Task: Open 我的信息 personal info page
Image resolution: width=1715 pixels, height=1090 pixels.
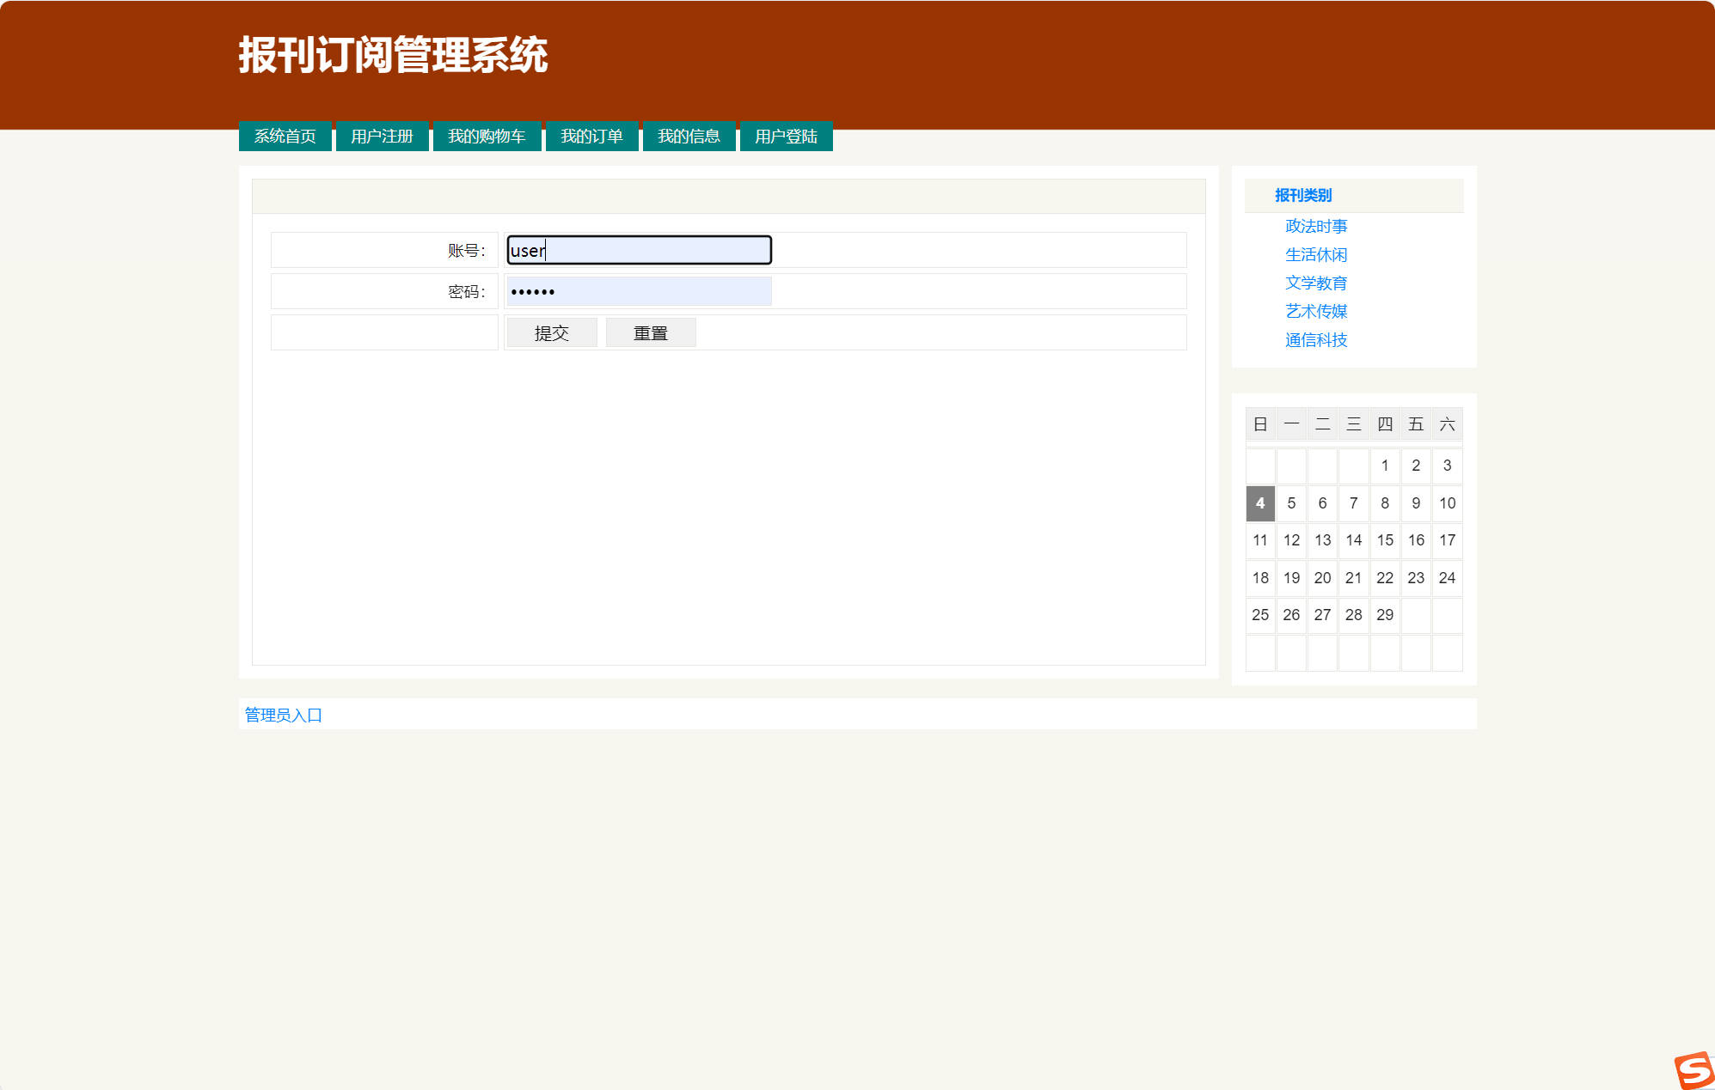Action: pyautogui.click(x=689, y=135)
